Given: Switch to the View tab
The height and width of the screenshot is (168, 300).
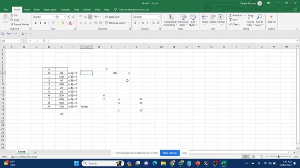Looking at the screenshot, I should pyautogui.click(x=97, y=9).
